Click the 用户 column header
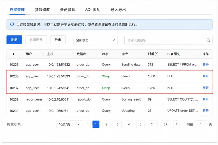This screenshot has height=145, width=218. tap(29, 54)
